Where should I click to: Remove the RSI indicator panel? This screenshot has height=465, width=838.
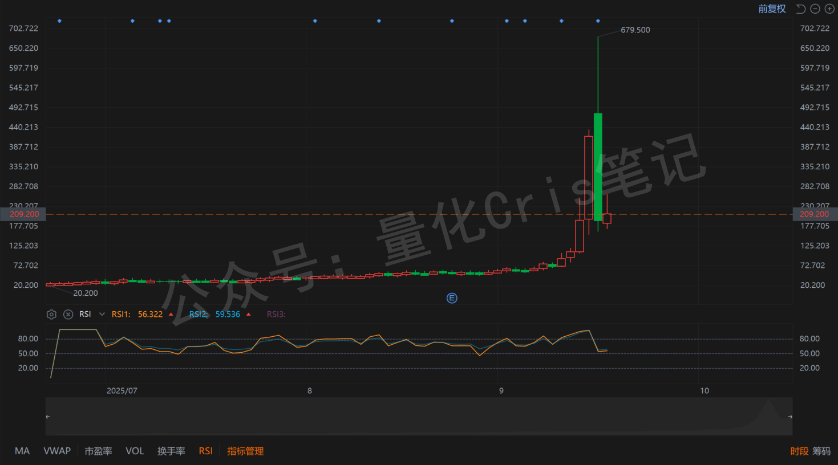pos(68,314)
